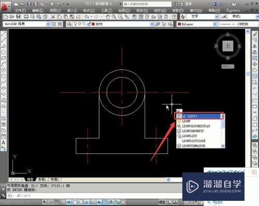This screenshot has height=206, width=259.
Task: Open the DOTE layer dropdown list
Action: 152,24
